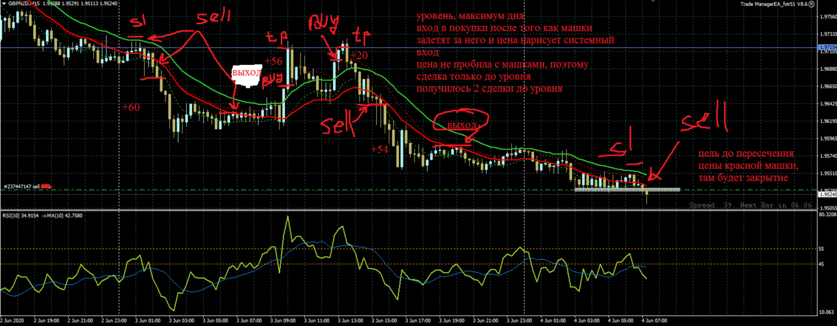Click the 1.96650 price scale label
Viewport: 837px width, 326px height.
pos(828,86)
